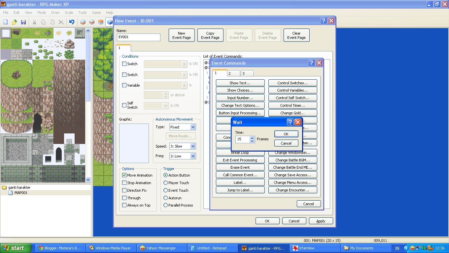Toggle the Through option on
Image resolution: width=449 pixels, height=253 pixels.
coord(124,198)
